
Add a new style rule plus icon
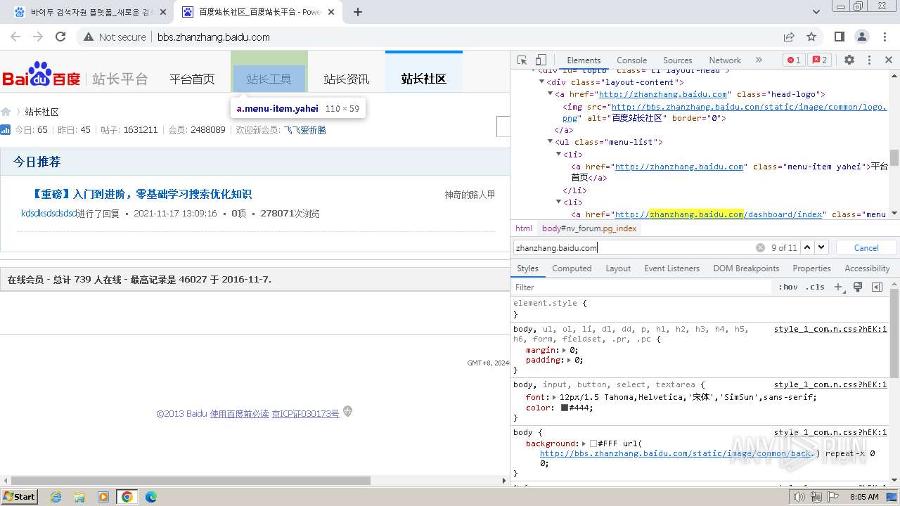(838, 287)
